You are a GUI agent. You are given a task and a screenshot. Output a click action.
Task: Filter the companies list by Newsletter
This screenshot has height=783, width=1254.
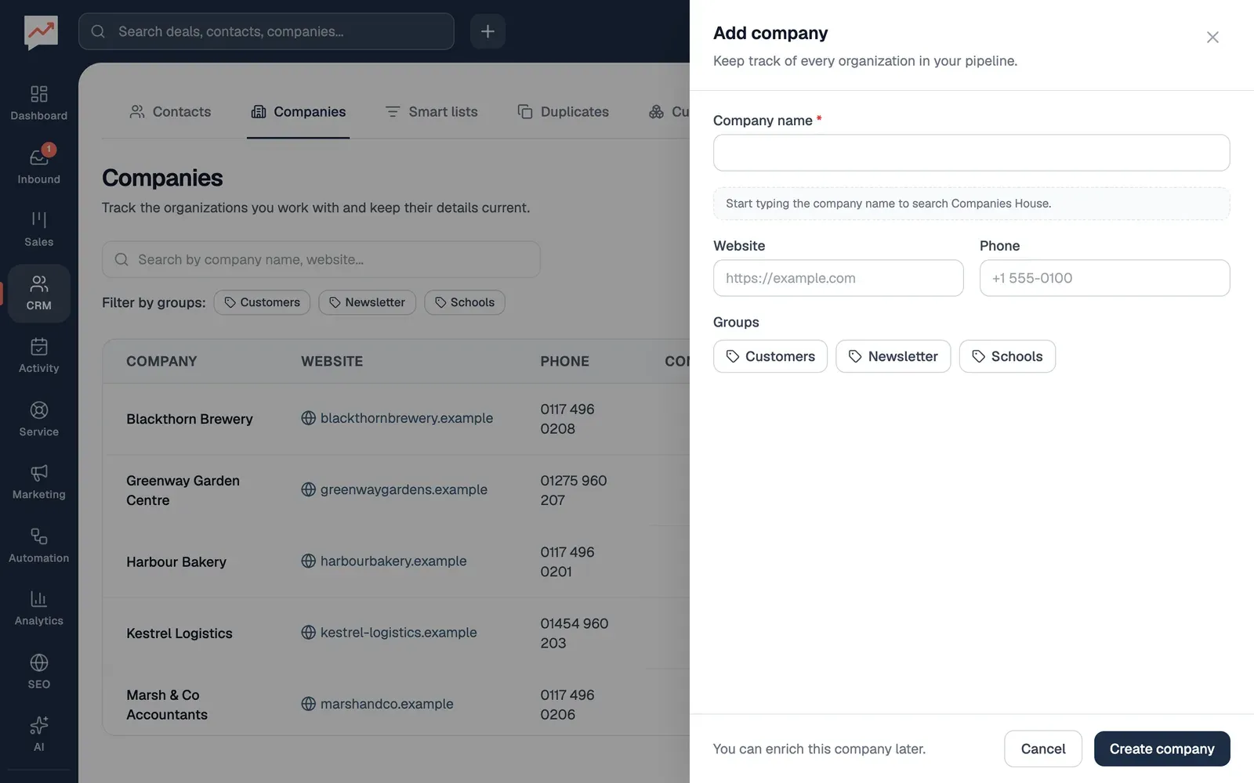[367, 302]
